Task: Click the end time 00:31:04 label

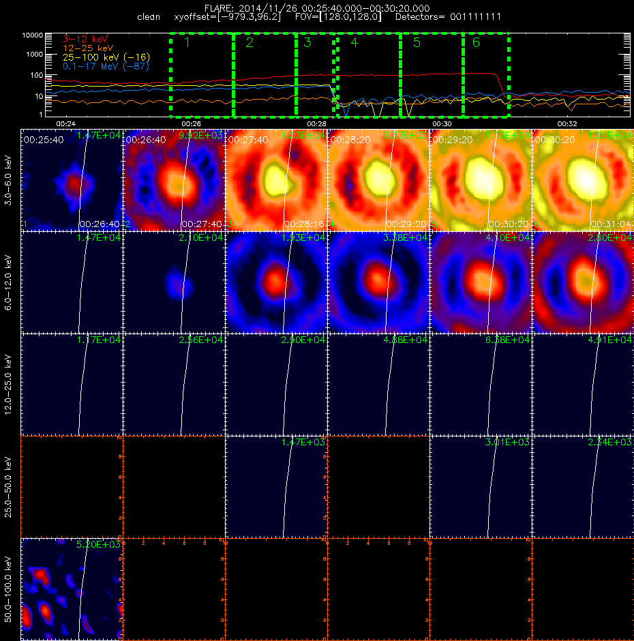Action: click(x=610, y=224)
